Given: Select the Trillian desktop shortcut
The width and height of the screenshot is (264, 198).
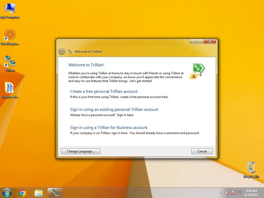Looking at the screenshot, I should 10,64.
